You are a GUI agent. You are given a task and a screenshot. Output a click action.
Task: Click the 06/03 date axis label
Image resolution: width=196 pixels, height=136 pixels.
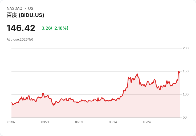(79, 122)
